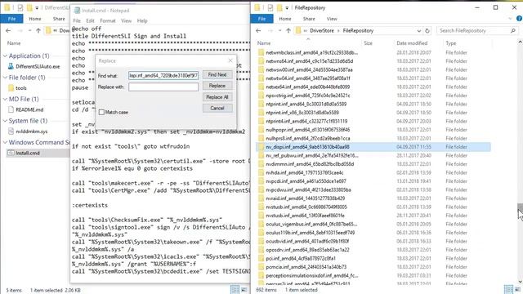Open Home tab in left Explorer window
The height and width of the screenshot is (294, 523).
coord(34,19)
